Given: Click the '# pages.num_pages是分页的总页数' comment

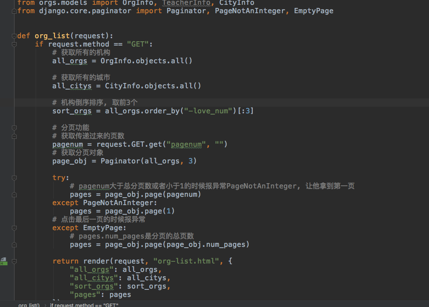Looking at the screenshot, I should tap(131, 236).
